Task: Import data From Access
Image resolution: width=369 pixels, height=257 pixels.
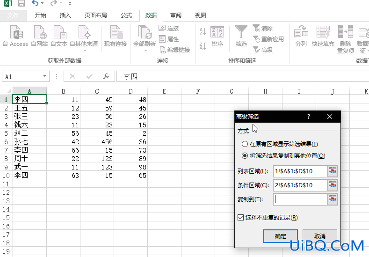Action: point(15,36)
